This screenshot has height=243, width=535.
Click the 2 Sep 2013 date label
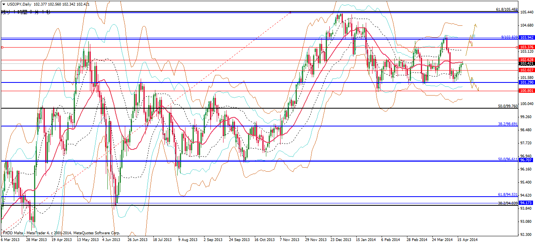pyautogui.click(x=213, y=240)
